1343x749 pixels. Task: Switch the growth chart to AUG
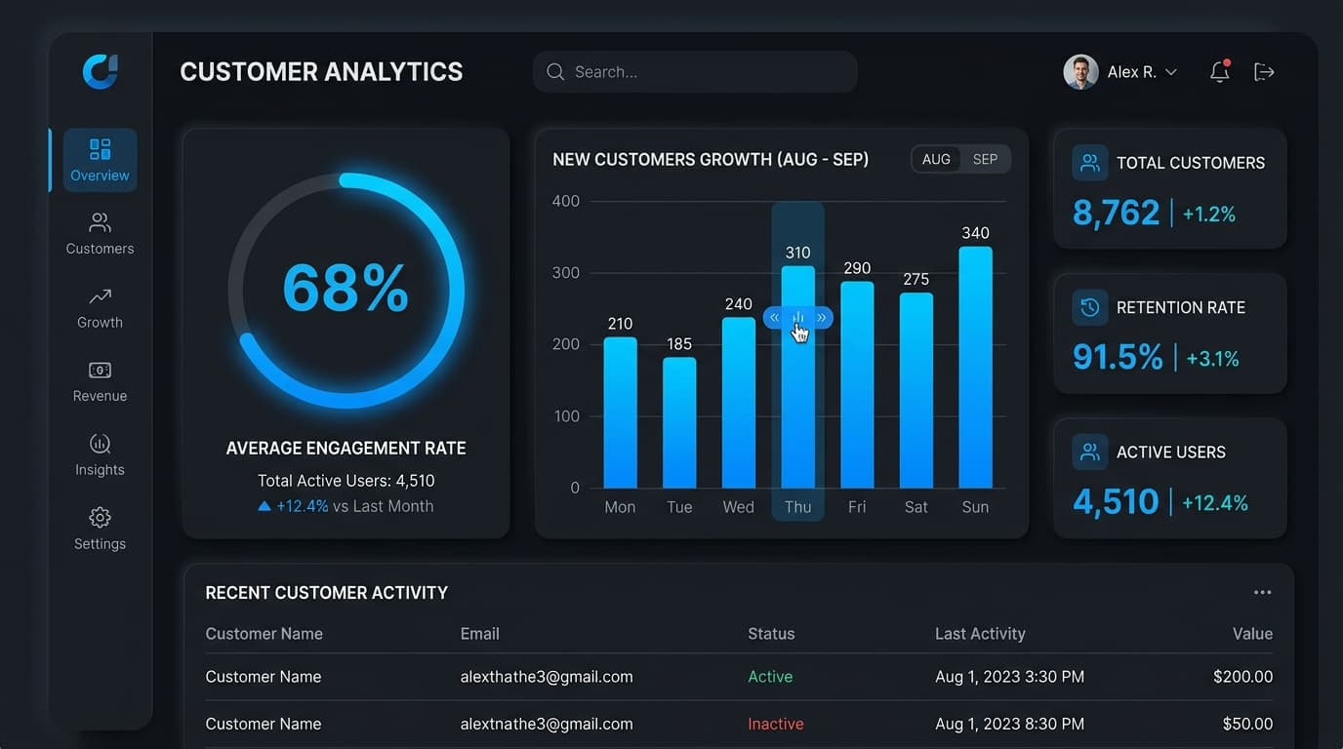(x=936, y=159)
